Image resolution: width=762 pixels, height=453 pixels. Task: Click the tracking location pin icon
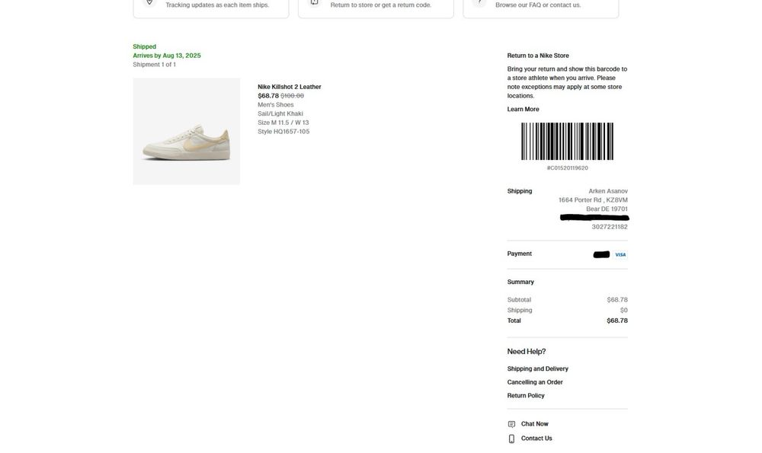point(149,2)
